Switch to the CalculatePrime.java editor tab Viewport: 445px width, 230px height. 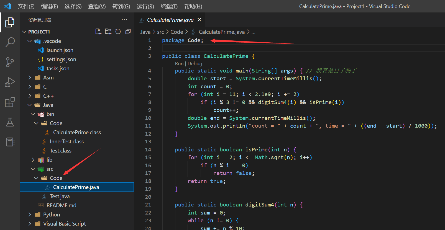coord(170,20)
